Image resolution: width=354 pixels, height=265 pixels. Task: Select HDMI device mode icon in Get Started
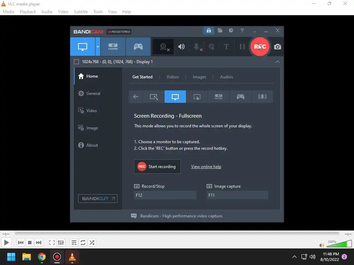(x=218, y=97)
